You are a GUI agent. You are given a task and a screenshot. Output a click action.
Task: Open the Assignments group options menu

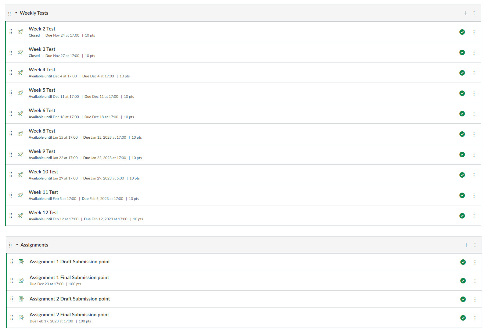click(475, 245)
